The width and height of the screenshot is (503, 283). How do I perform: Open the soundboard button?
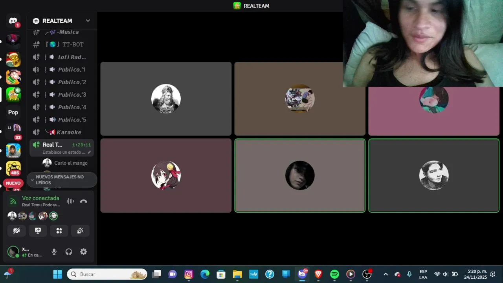80,231
